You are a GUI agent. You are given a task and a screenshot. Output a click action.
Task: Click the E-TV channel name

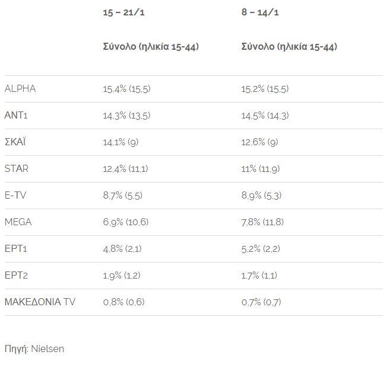click(x=17, y=196)
